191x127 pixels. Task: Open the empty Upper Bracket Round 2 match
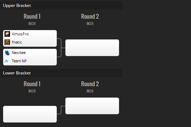click(x=92, y=48)
